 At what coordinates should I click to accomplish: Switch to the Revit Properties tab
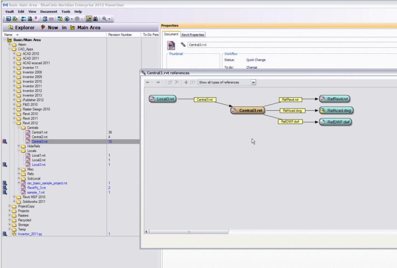click(x=193, y=34)
